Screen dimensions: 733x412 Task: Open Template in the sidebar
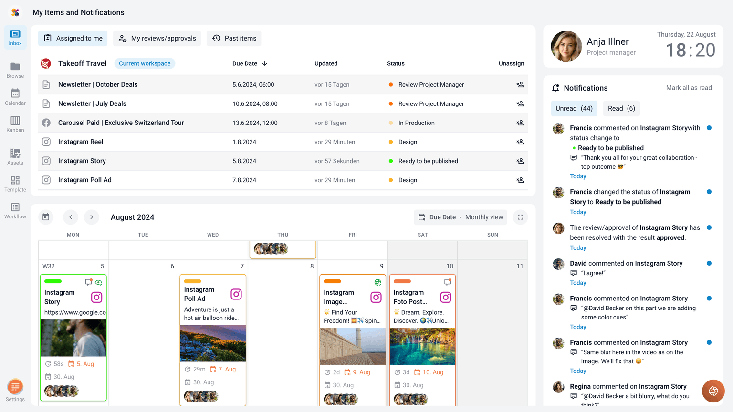point(15,184)
